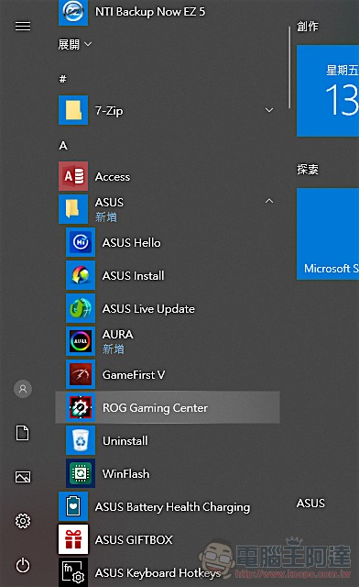Viewport: 359px width, 587px height.
Task: Click the ASUS Install icon
Action: point(81,275)
